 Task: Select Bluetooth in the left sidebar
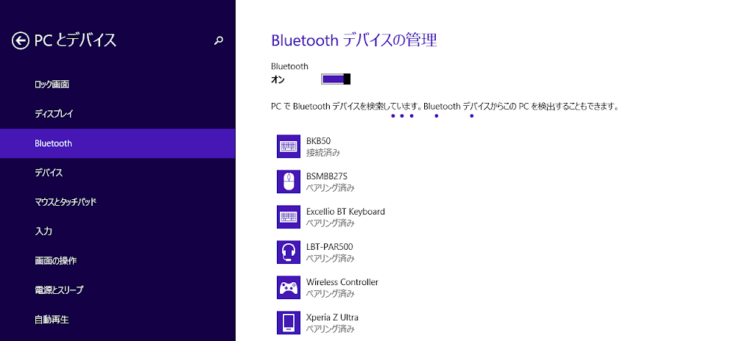pyautogui.click(x=54, y=143)
